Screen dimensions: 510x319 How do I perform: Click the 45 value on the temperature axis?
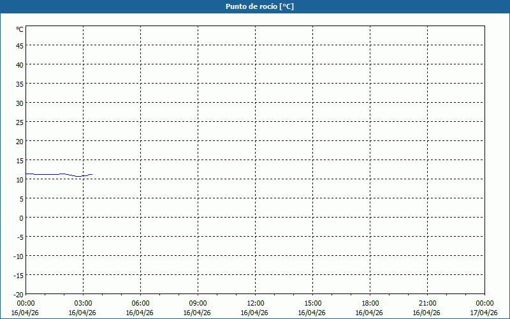20,45
